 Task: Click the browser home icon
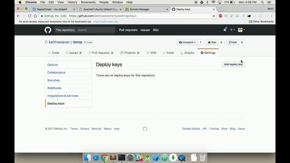35,16
